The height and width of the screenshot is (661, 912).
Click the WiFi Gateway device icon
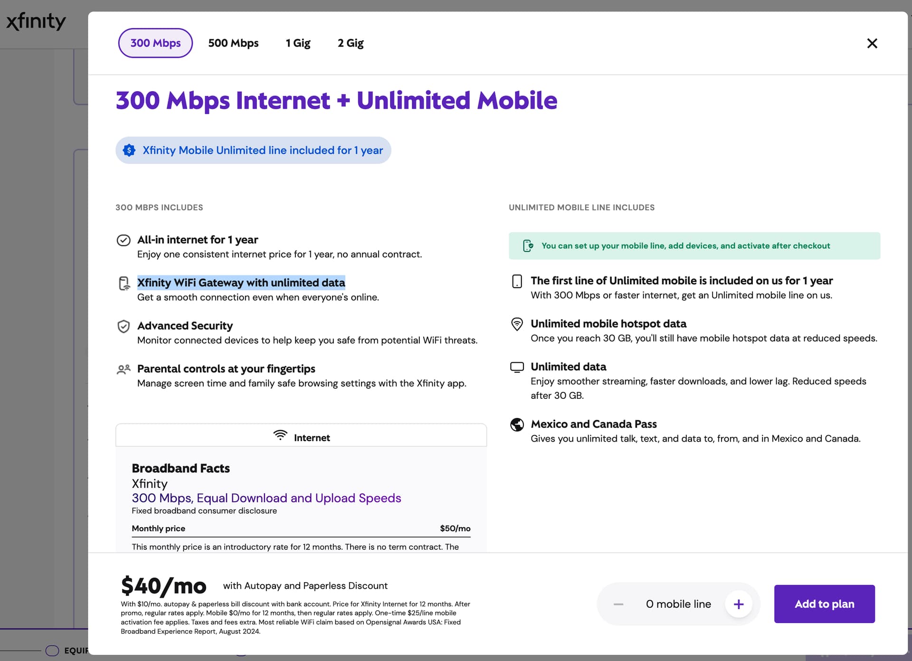pos(124,283)
